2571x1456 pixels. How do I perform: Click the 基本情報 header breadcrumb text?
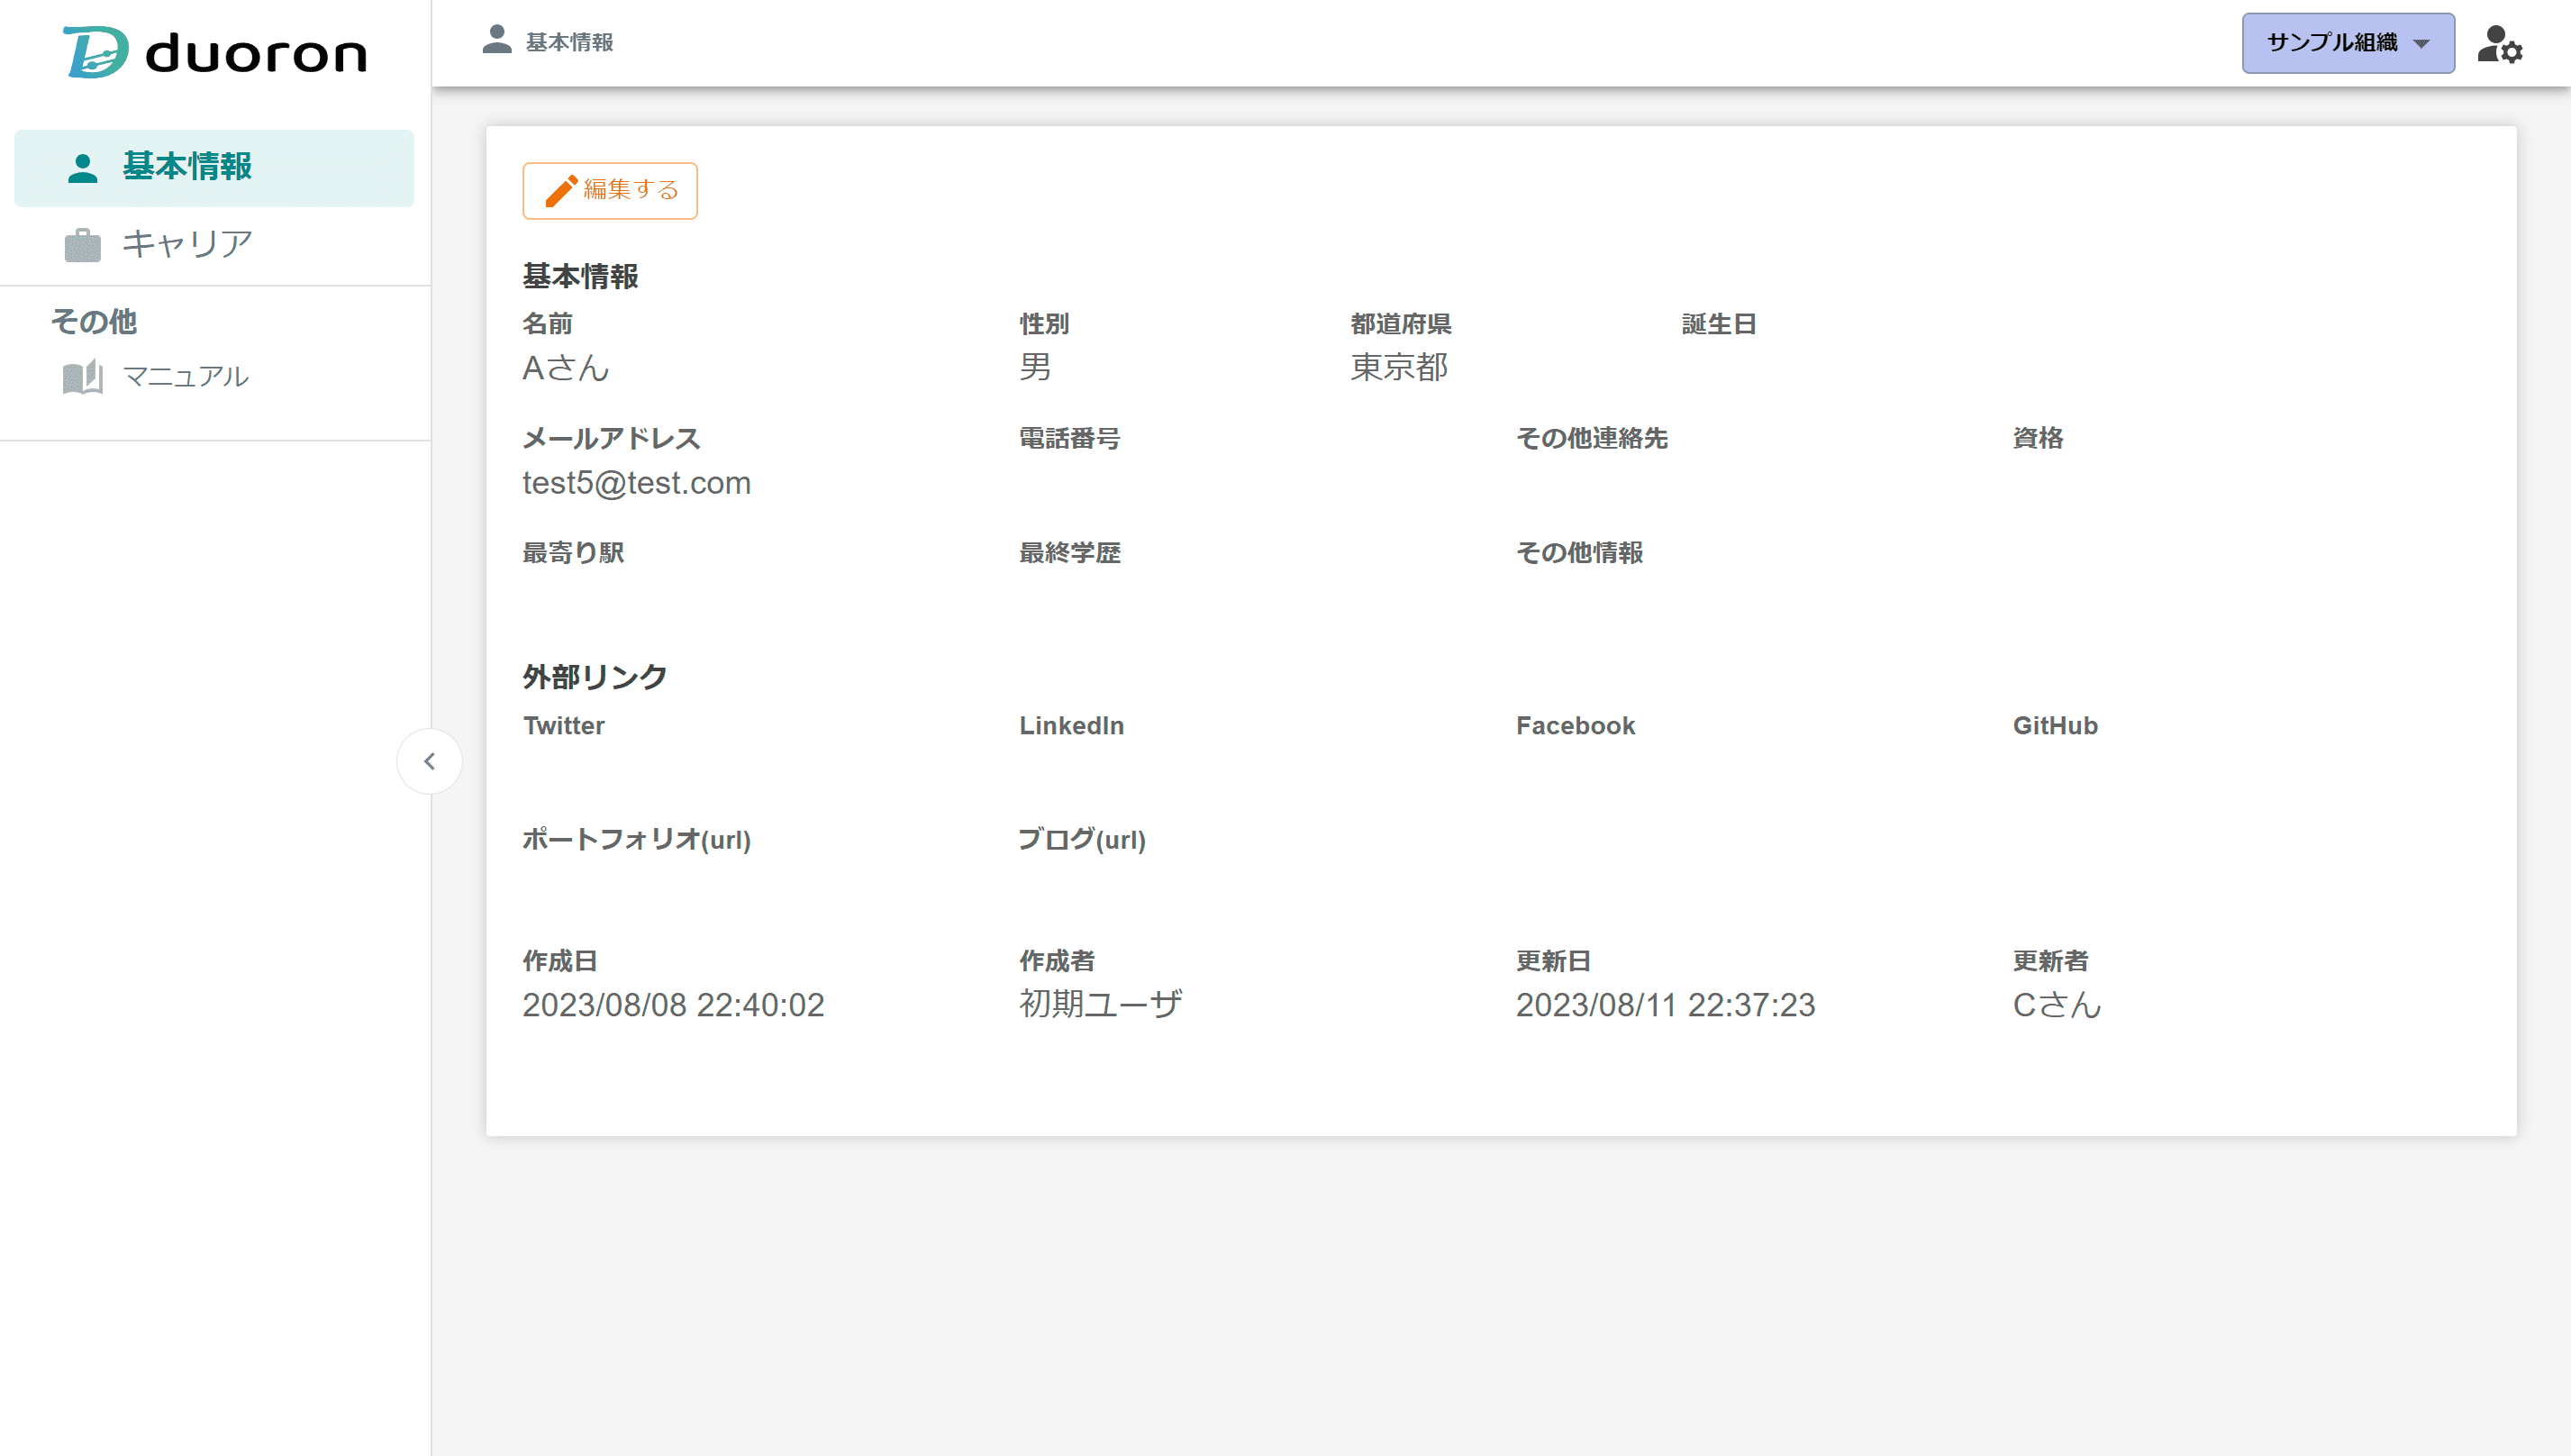coord(569,42)
